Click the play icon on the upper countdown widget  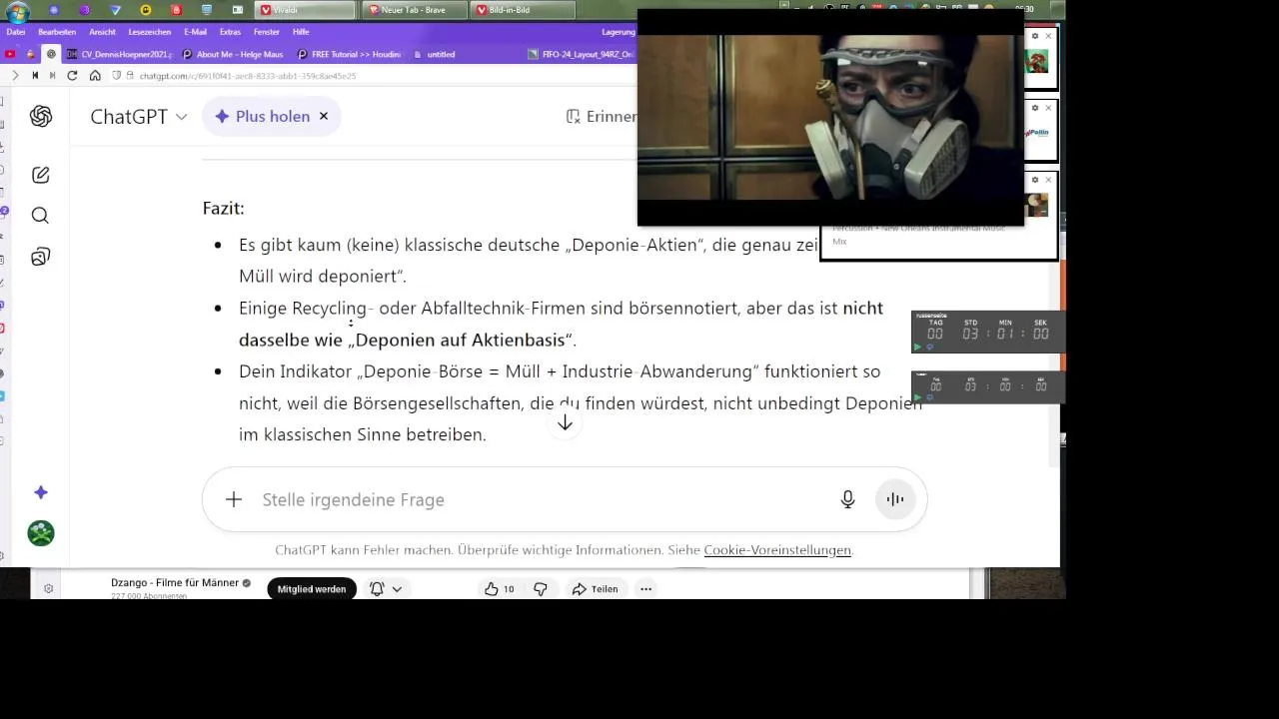[918, 348]
